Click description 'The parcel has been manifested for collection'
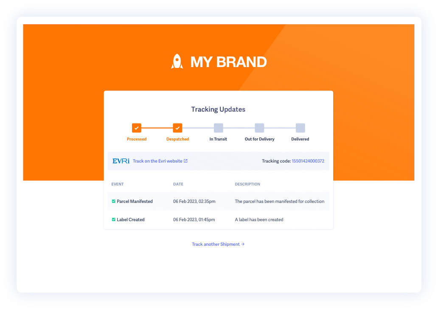 (280, 201)
